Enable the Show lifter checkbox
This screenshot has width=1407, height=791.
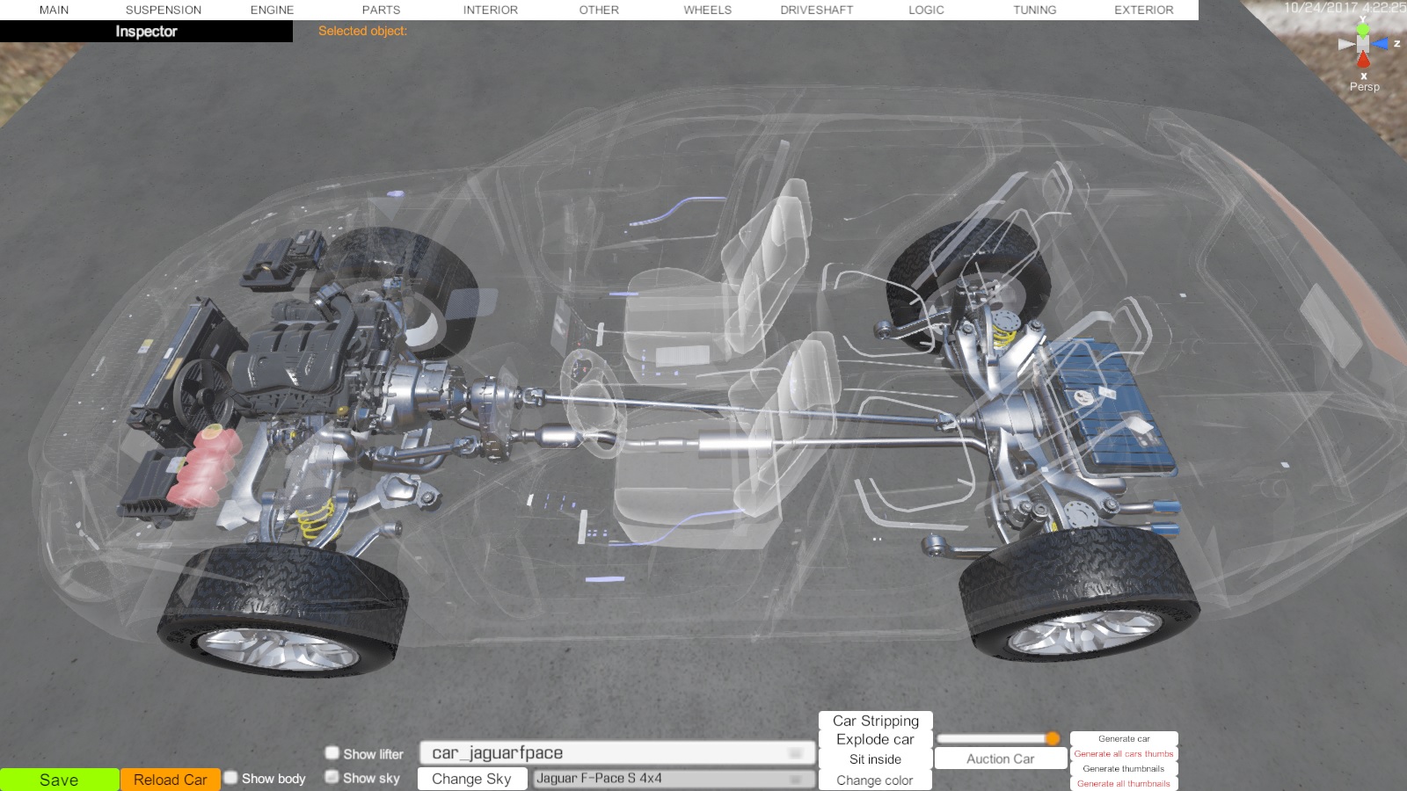click(x=332, y=753)
